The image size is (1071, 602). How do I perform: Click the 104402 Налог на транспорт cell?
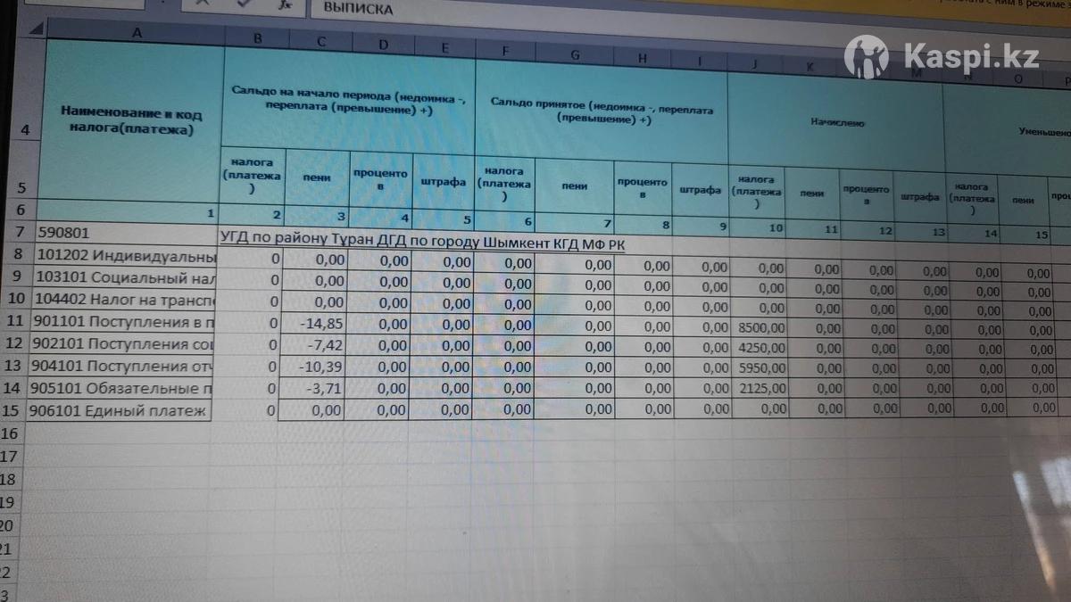[x=125, y=299]
